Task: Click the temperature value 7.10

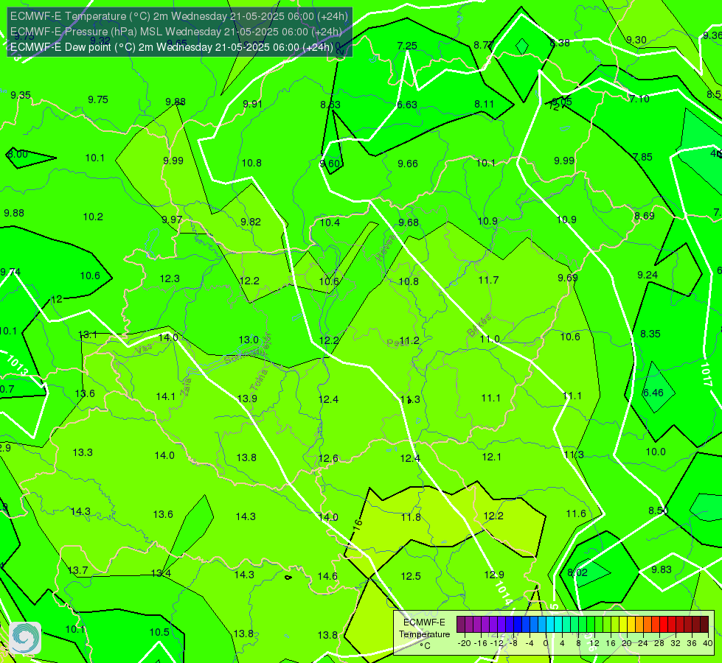Action: click(639, 99)
